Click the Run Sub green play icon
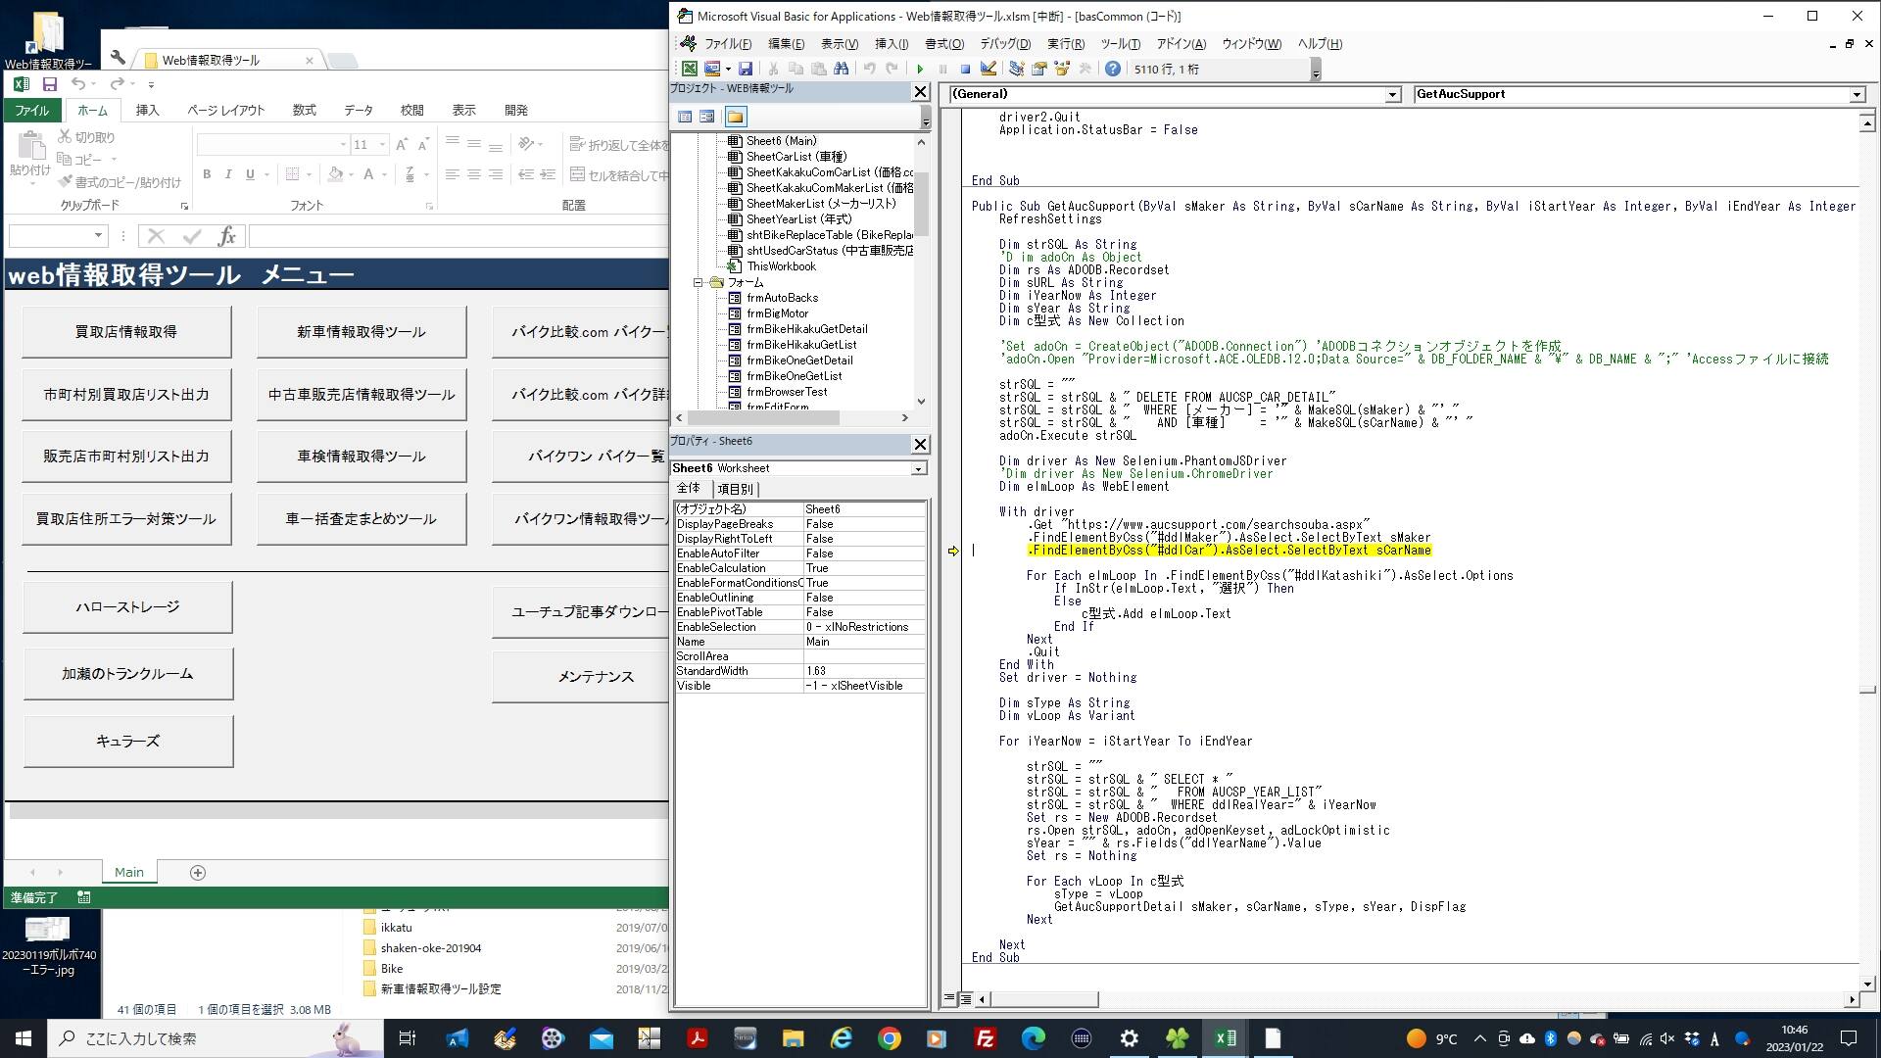Viewport: 1881px width, 1058px height. click(920, 69)
